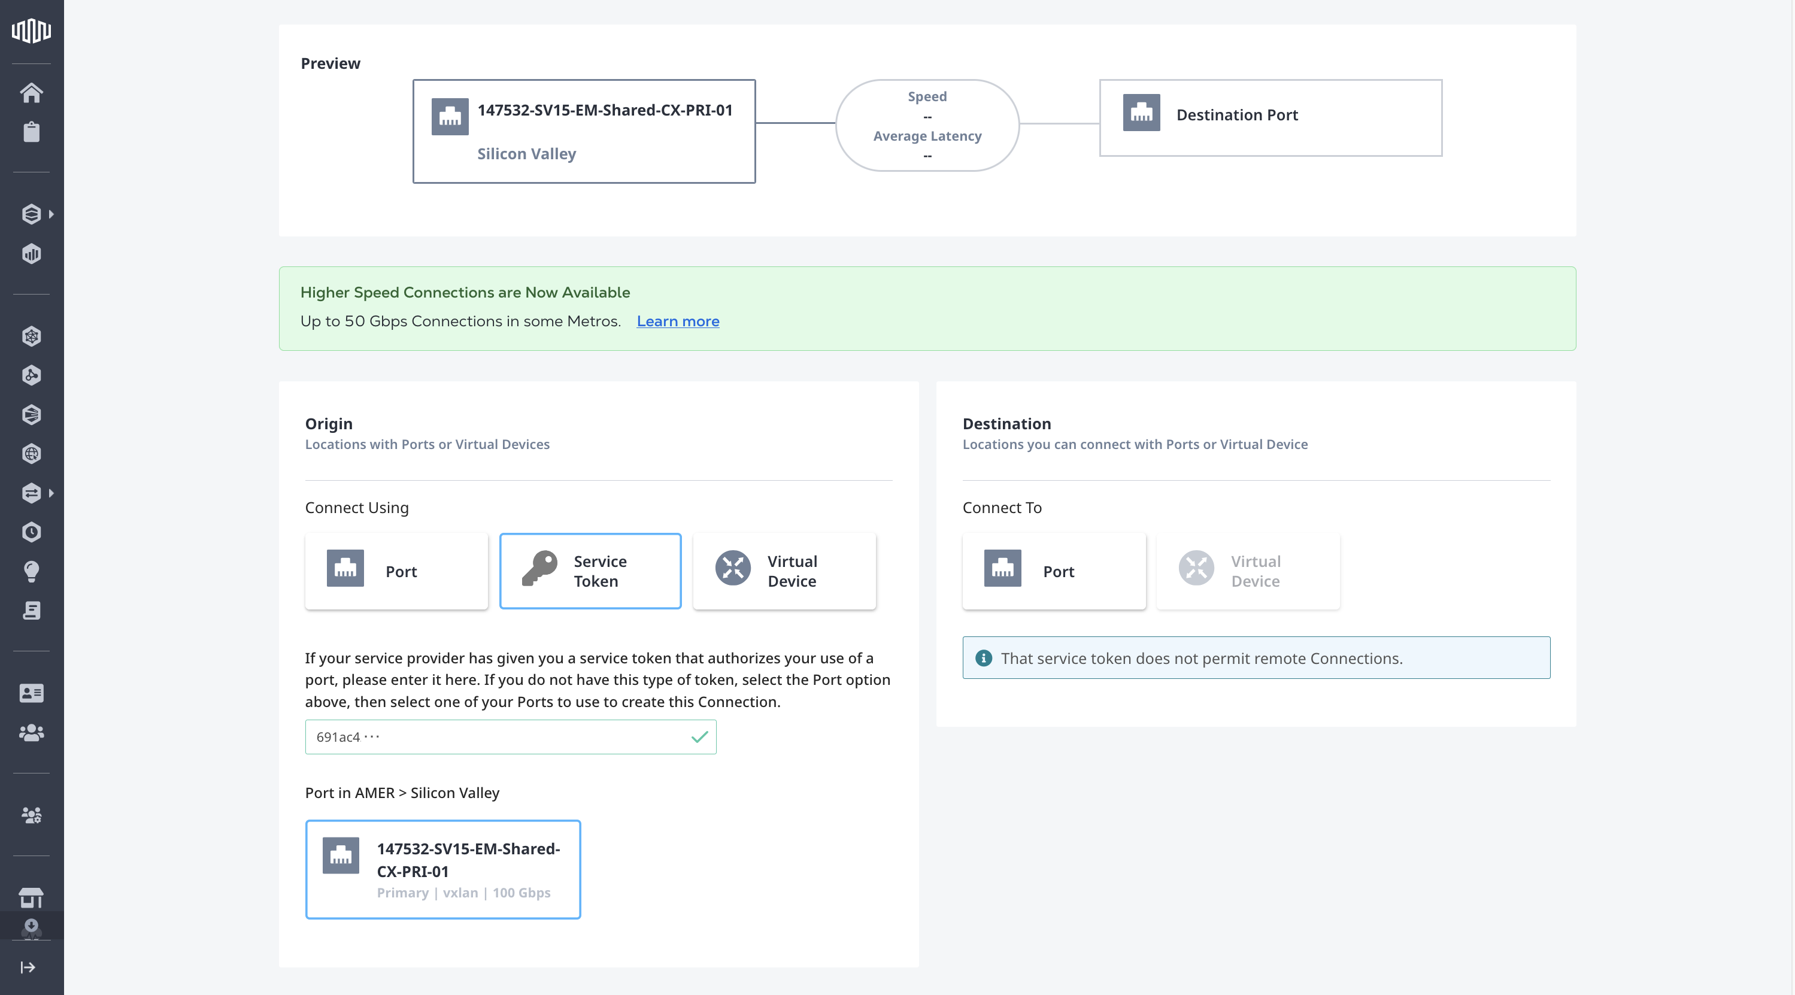The image size is (1795, 995).
Task: Click "Port in AMER > Silicon Valley" label
Action: click(402, 793)
